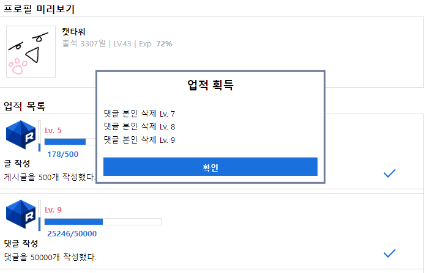Click the red Lv. 5 level label
The height and width of the screenshot is (273, 424).
pos(53,130)
